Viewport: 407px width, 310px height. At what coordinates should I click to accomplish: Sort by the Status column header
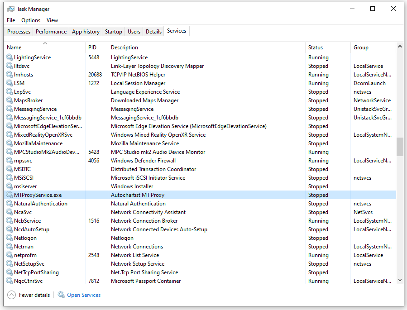[x=328, y=47]
